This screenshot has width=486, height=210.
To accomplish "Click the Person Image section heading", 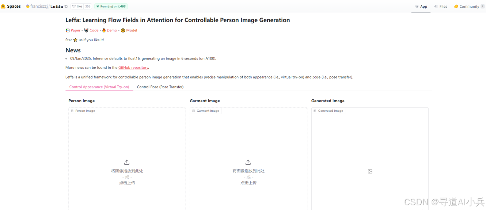I will pos(81,101).
